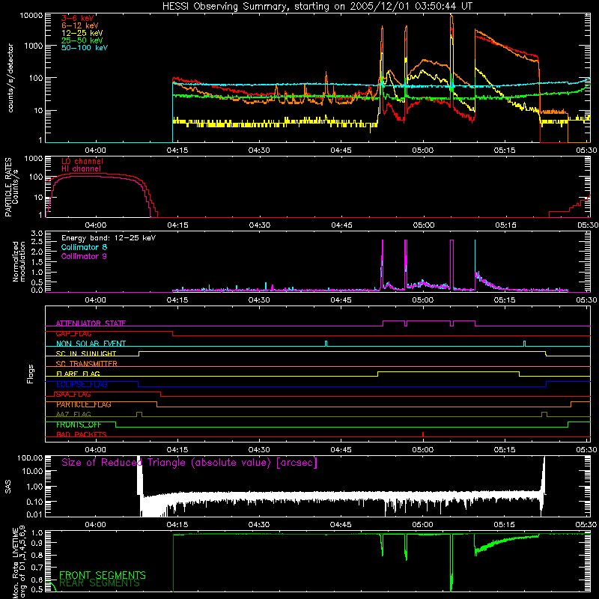Click the NON_SOLAR_EVENT flag label
The height and width of the screenshot is (599, 599).
coord(91,344)
